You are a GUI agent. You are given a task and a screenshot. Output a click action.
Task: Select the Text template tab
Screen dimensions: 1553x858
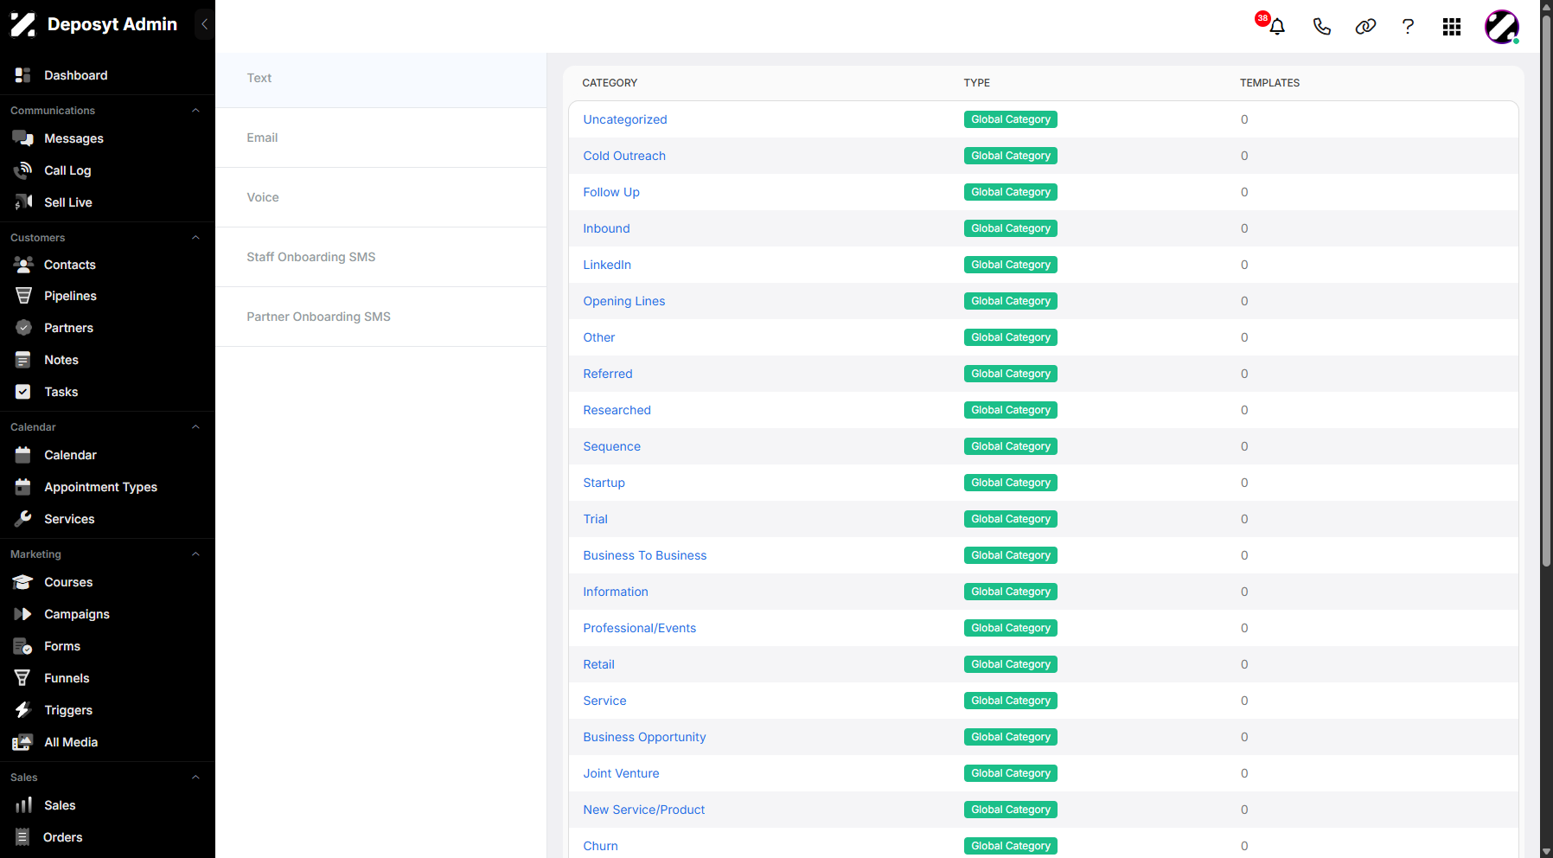380,78
